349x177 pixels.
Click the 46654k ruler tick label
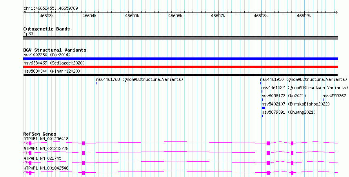(89, 16)
